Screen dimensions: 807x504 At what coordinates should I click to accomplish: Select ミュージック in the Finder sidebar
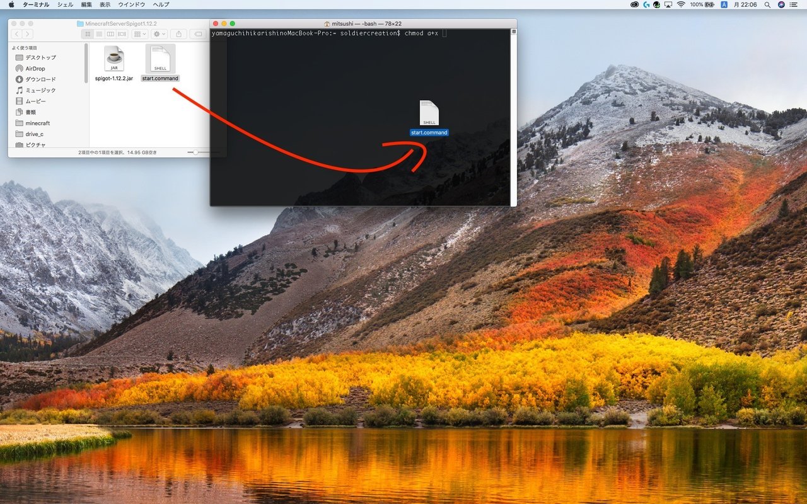(x=40, y=90)
